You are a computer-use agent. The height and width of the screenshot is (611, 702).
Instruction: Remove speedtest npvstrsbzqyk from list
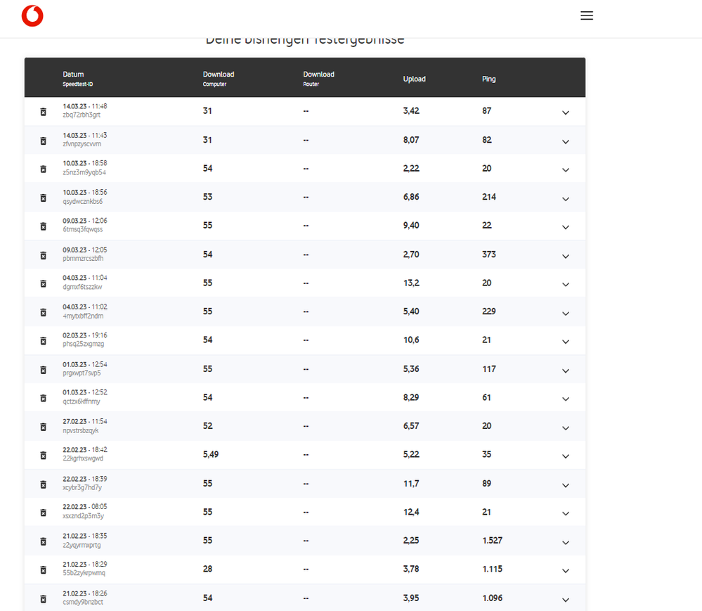pos(43,427)
